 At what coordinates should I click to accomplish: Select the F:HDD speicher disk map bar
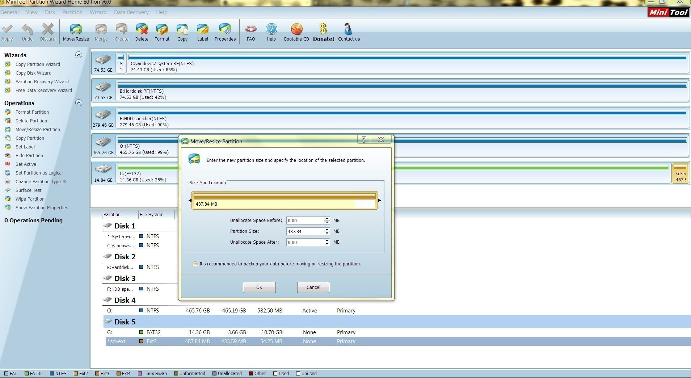pos(402,118)
